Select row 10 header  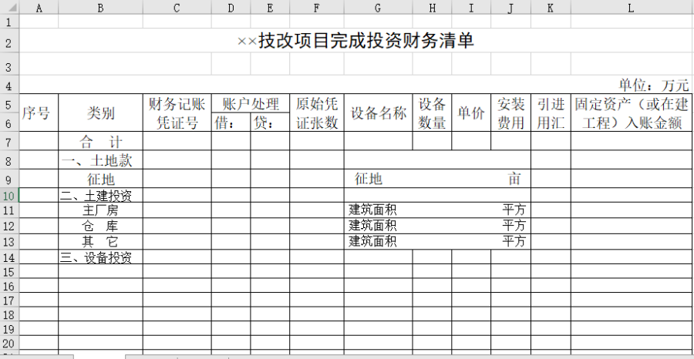[8, 195]
